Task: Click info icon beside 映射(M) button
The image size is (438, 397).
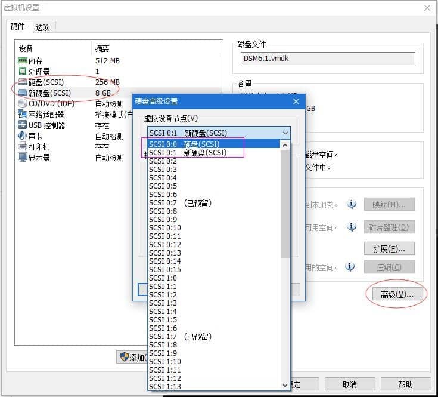Action: 352,204
